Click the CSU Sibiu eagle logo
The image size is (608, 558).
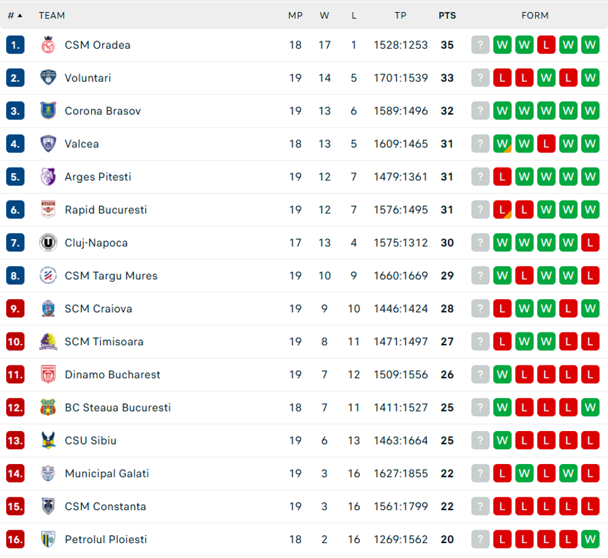48,440
